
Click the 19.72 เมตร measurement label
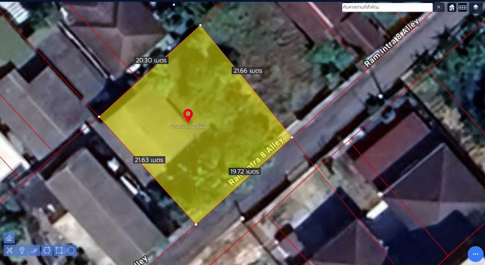[244, 171]
